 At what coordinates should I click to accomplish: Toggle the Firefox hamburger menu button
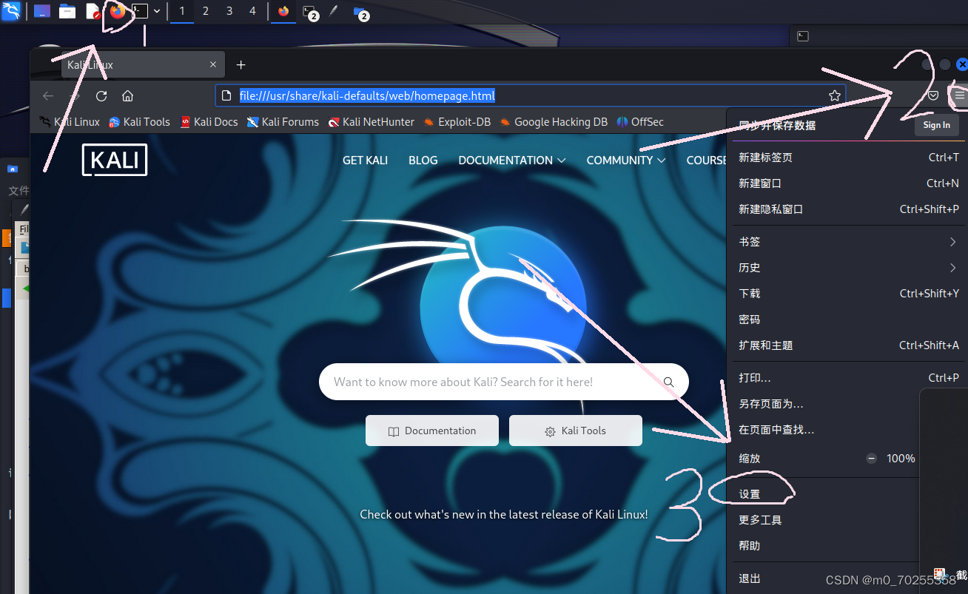point(960,95)
